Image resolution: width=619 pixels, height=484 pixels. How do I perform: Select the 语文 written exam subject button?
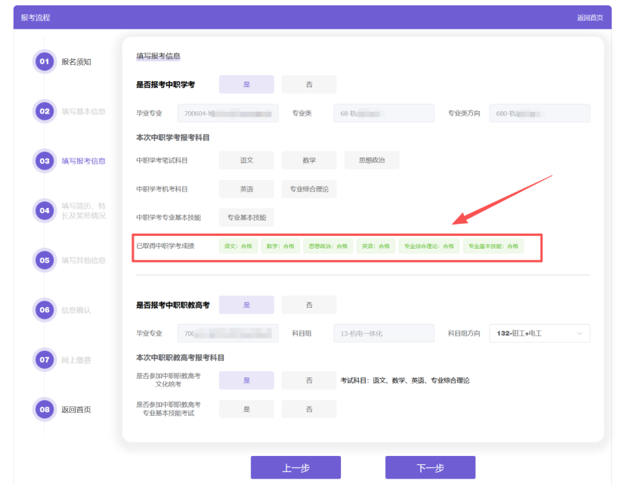coord(246,160)
